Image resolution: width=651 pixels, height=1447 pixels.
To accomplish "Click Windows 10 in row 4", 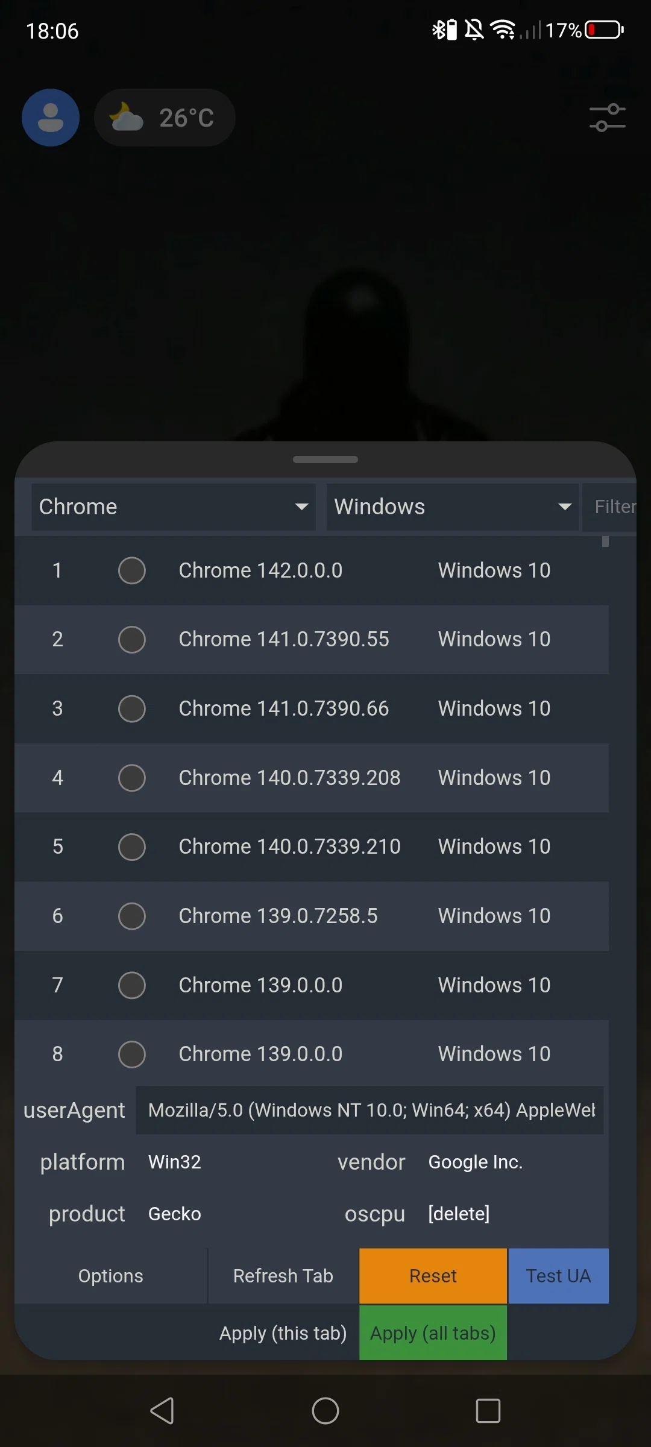I will pyautogui.click(x=494, y=778).
